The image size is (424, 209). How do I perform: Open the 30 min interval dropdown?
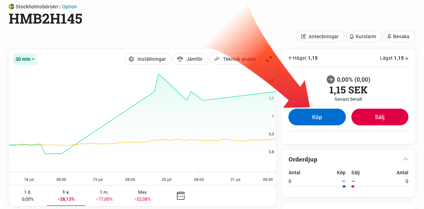coord(25,59)
